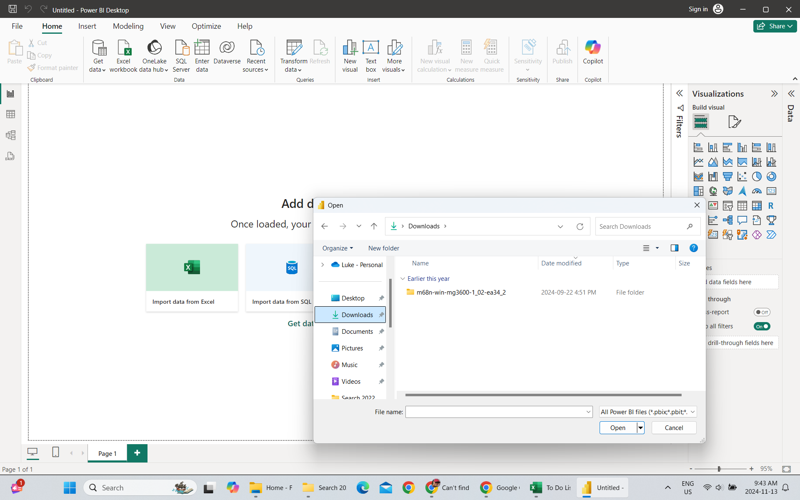
Task: Open Format visual pane icon
Action: (735, 122)
